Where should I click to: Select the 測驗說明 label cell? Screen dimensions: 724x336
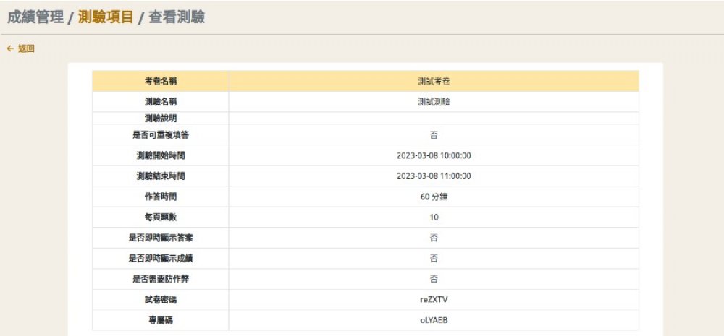coord(160,118)
